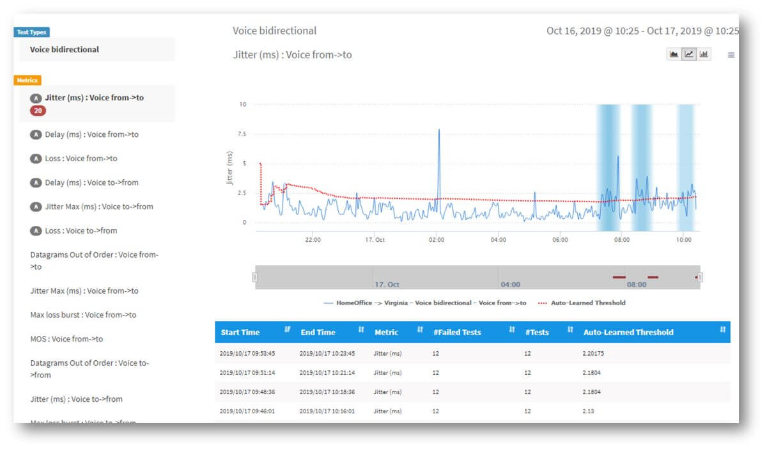Select the line chart view icon
Viewport: 767px width, 451px height.
click(688, 54)
